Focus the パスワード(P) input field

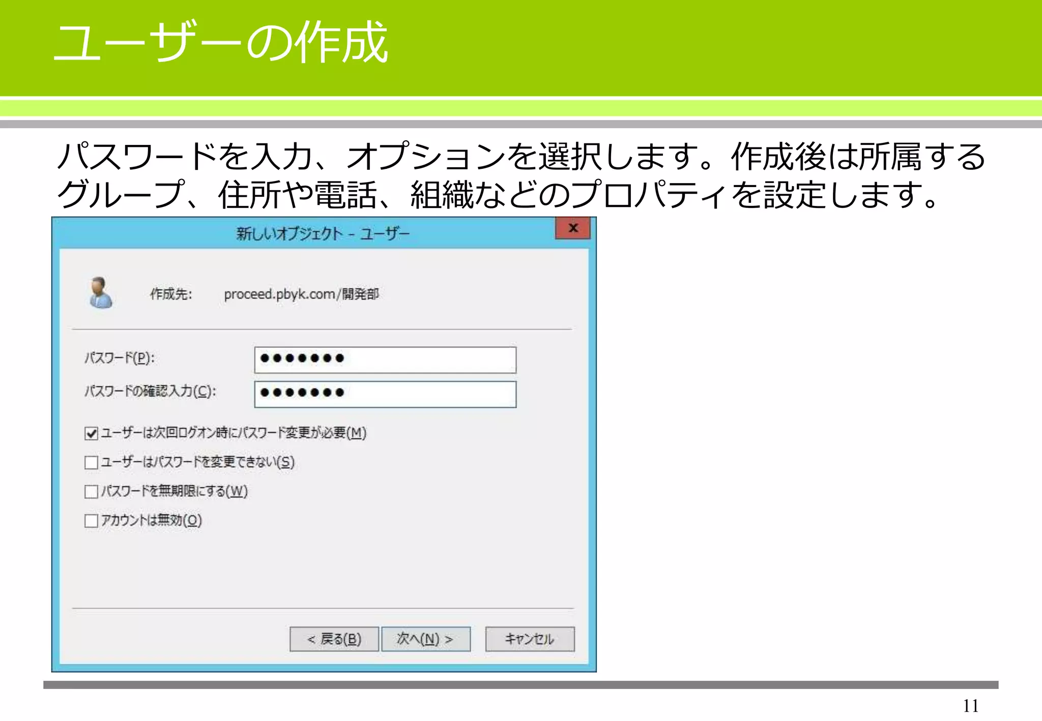(x=385, y=360)
